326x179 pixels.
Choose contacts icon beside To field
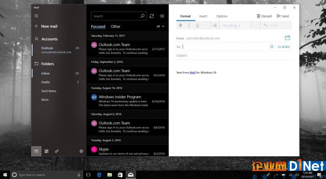pos(272,46)
